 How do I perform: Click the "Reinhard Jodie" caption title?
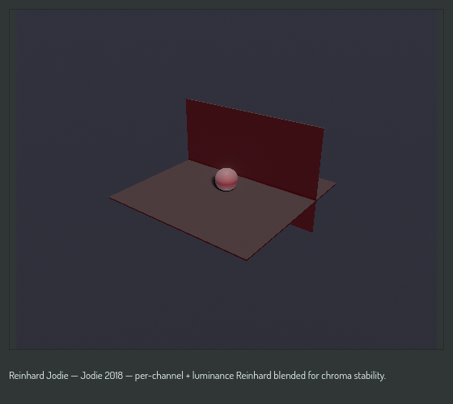pos(39,376)
